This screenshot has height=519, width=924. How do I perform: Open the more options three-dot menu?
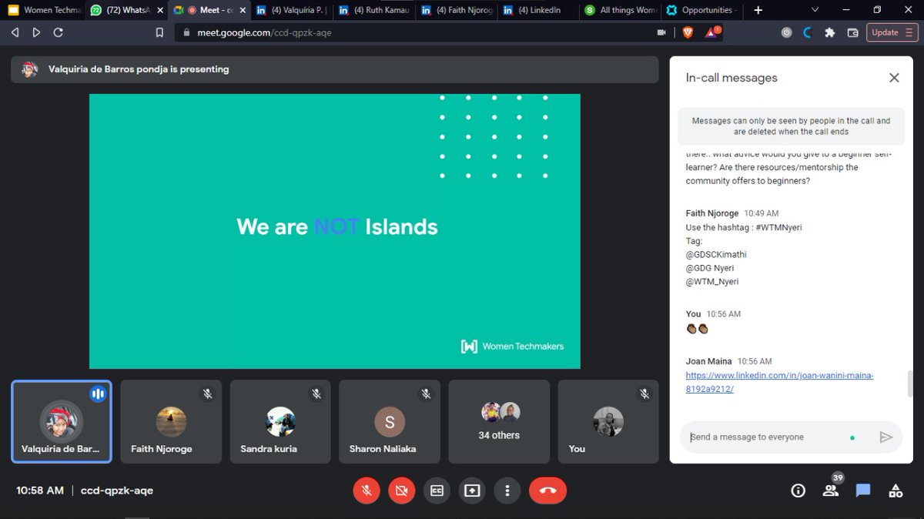[x=507, y=491]
